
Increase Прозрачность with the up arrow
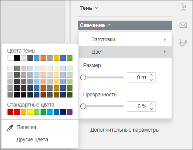pyautogui.click(x=152, y=104)
